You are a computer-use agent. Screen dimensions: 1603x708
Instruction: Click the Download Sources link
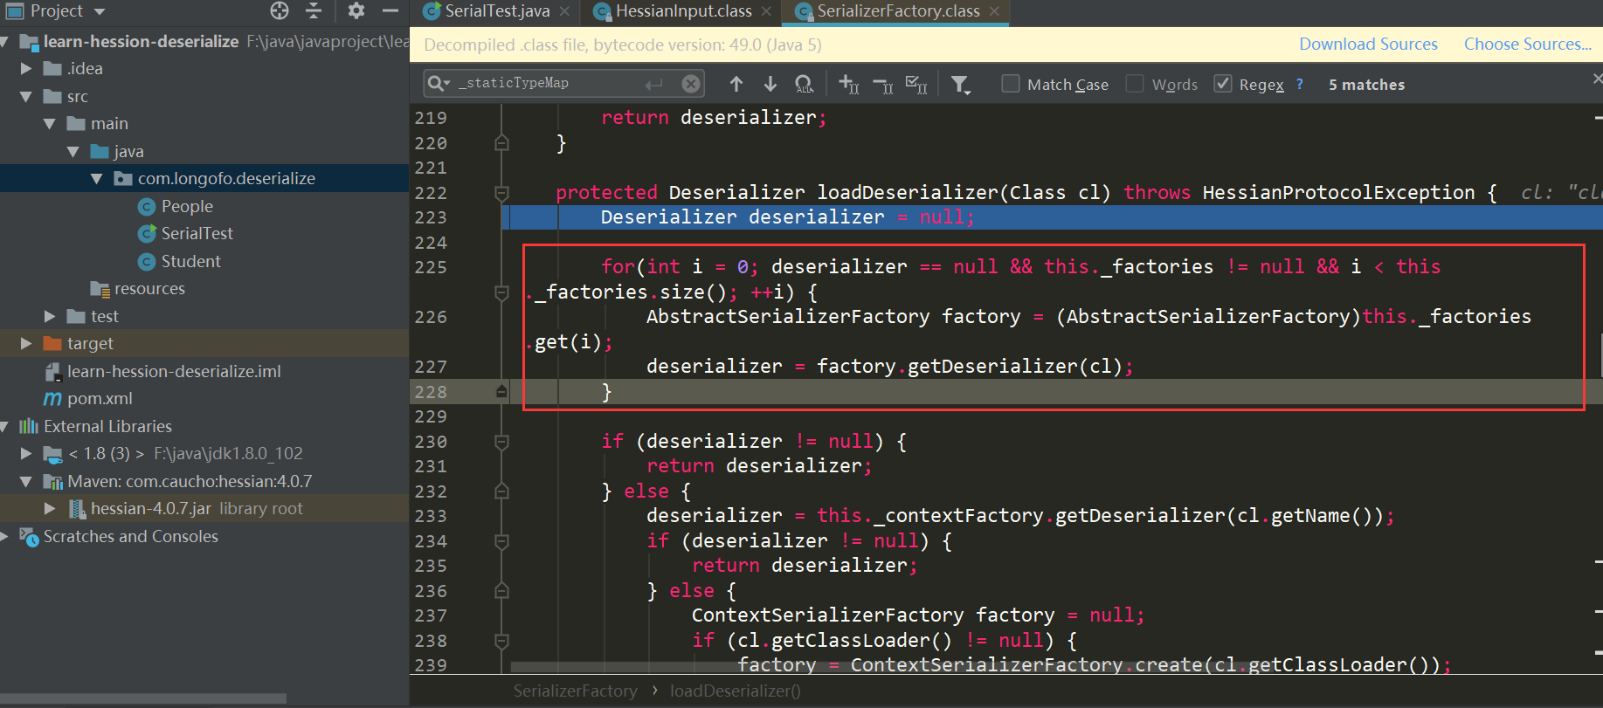pyautogui.click(x=1368, y=45)
